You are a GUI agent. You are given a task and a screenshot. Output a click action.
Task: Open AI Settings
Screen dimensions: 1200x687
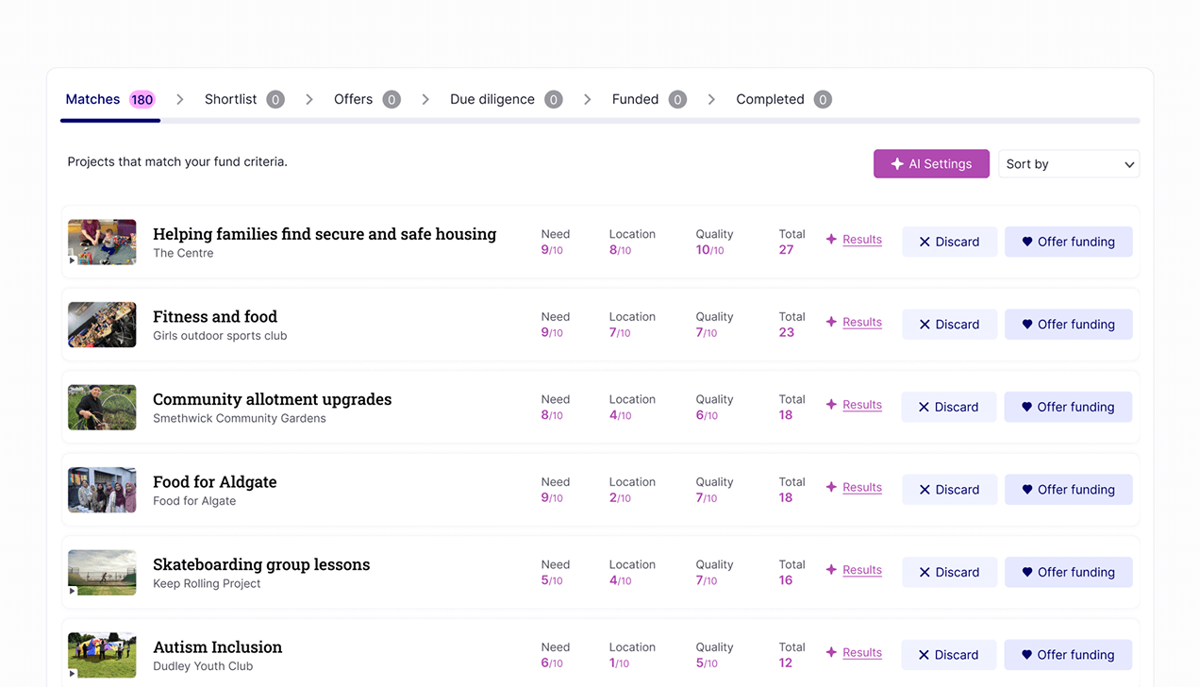[x=931, y=163]
